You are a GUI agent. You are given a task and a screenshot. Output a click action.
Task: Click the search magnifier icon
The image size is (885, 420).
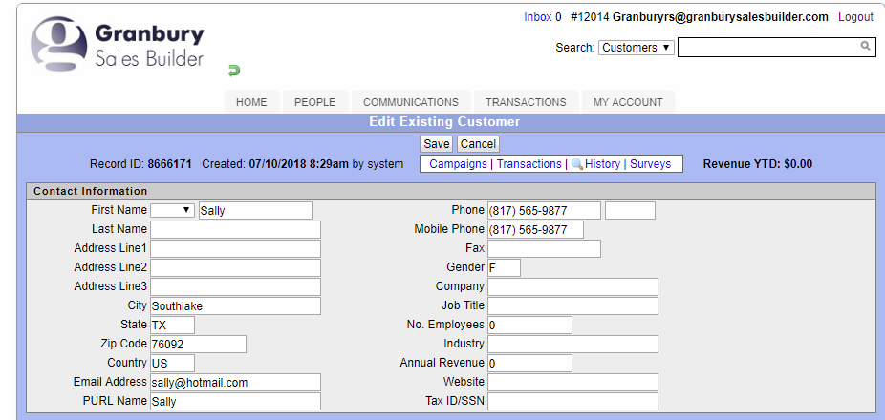[865, 46]
